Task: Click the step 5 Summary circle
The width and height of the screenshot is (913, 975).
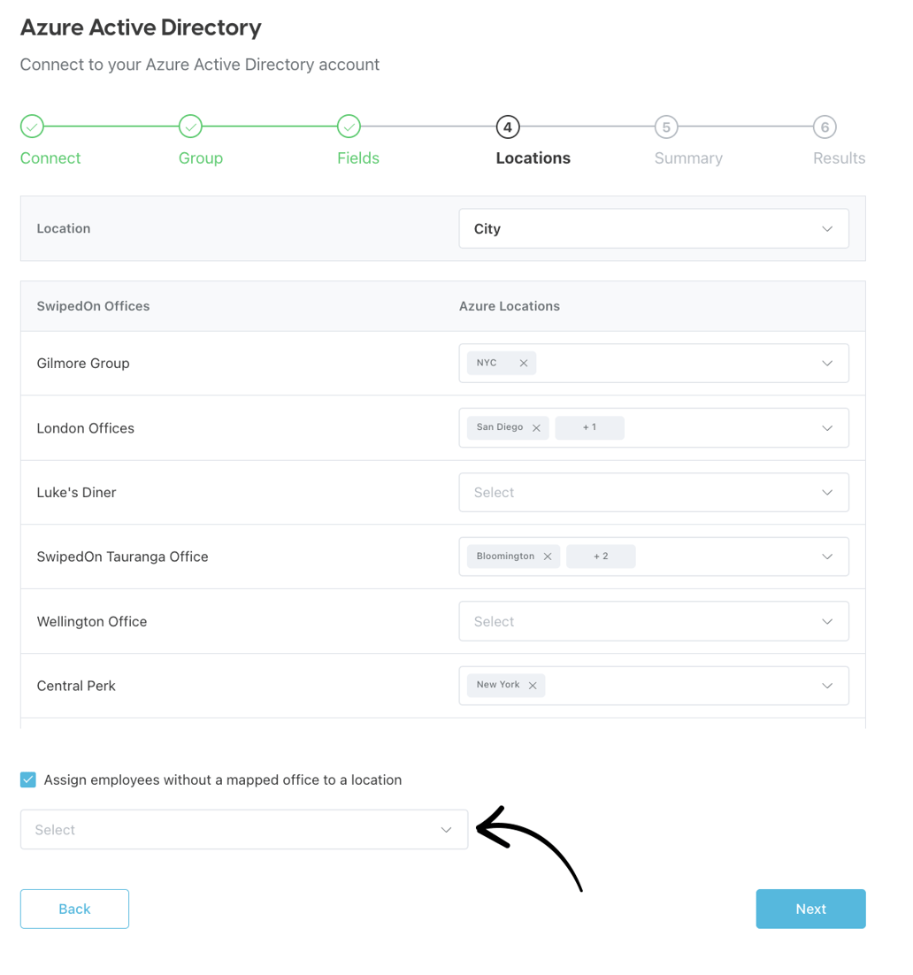Action: [x=666, y=127]
